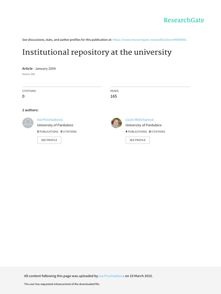This screenshot has width=221, height=294.
Task: Click the title 'Institutional repository at the university'
Action: [97, 53]
